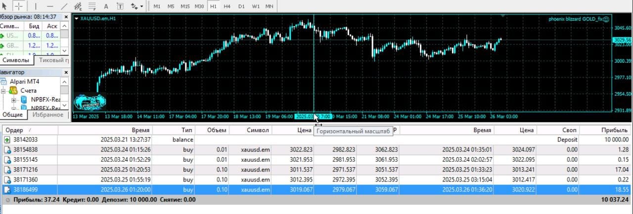
Task: Switch chart to M5 timeframe
Action: (171, 6)
